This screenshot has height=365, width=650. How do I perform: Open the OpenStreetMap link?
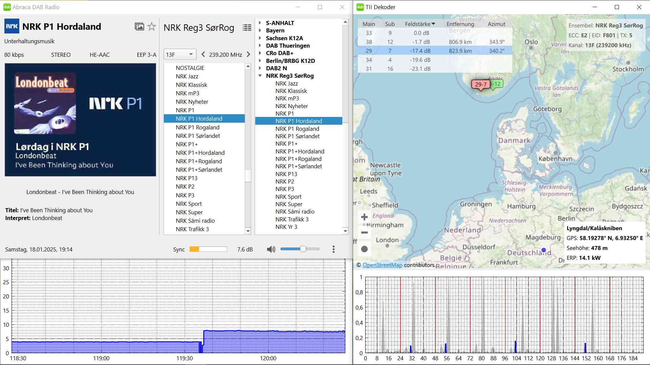pos(382,265)
